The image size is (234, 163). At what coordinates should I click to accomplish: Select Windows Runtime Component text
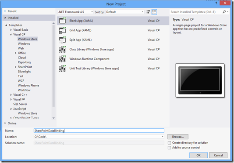tap(89, 59)
